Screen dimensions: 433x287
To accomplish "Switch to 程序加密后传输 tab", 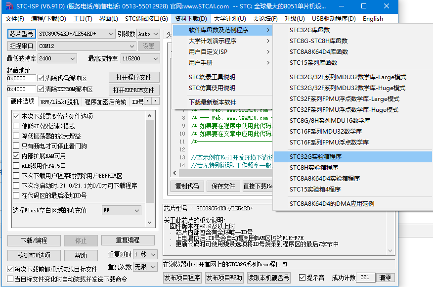I will pos(105,102).
